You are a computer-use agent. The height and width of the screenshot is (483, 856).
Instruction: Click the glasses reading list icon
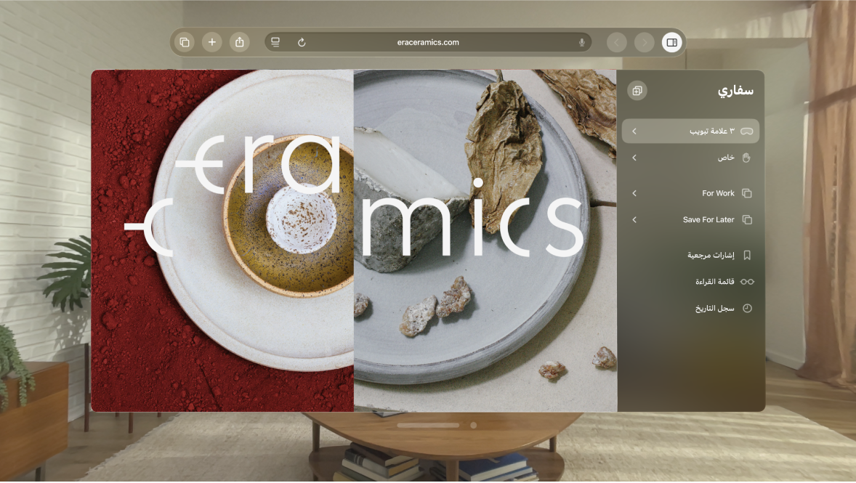(747, 282)
